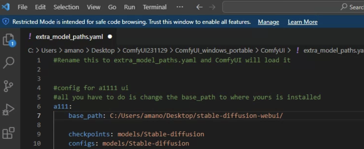Click the 'configs' key on line 10

82,143
